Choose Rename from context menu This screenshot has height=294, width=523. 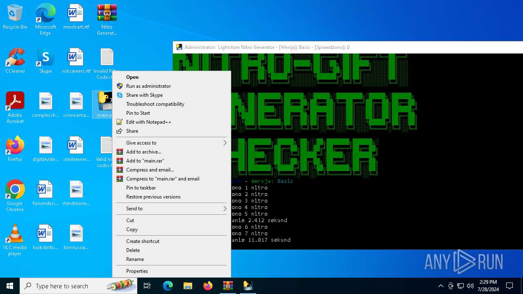172,259
